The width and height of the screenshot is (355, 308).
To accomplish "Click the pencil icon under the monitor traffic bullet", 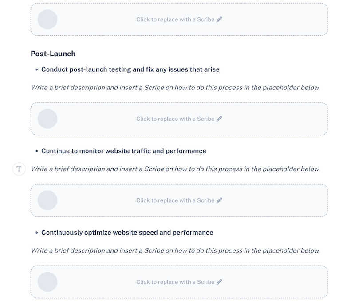I will point(219,200).
